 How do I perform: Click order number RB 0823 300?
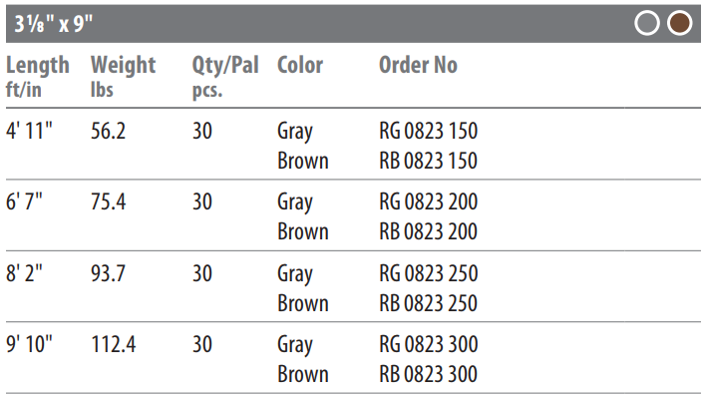click(428, 374)
